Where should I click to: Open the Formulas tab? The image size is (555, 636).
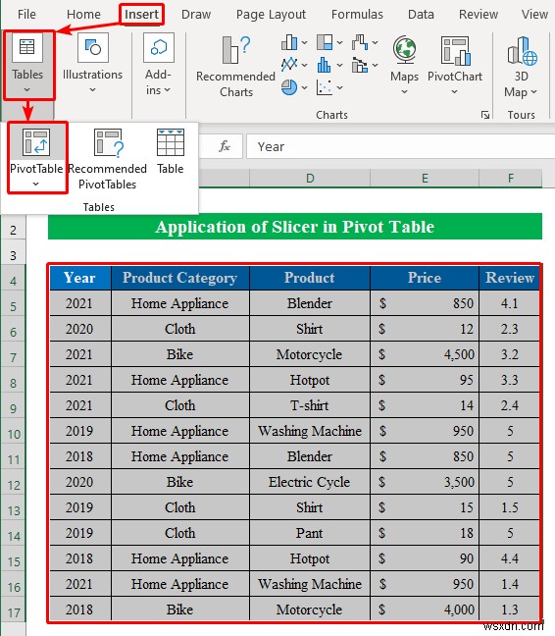[x=357, y=14]
